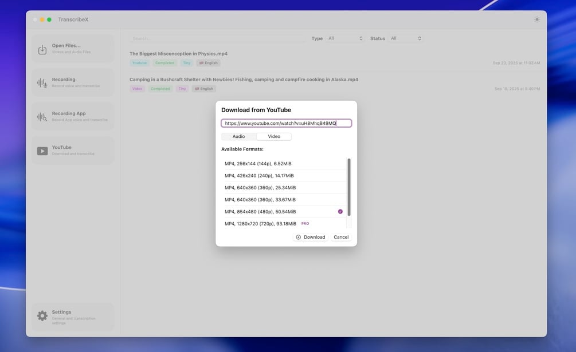The width and height of the screenshot is (576, 352).
Task: Click the Settings label in sidebar
Action: click(x=61, y=312)
